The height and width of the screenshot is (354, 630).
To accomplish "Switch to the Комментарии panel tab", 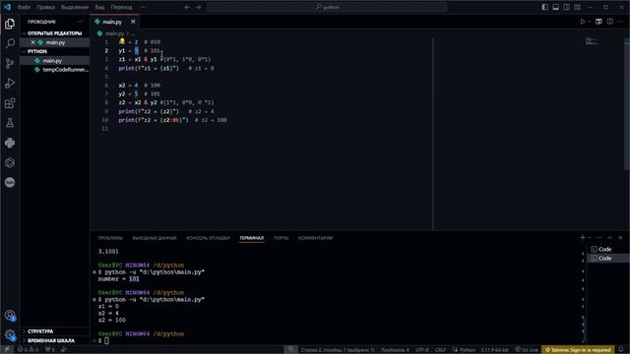I will click(x=315, y=238).
